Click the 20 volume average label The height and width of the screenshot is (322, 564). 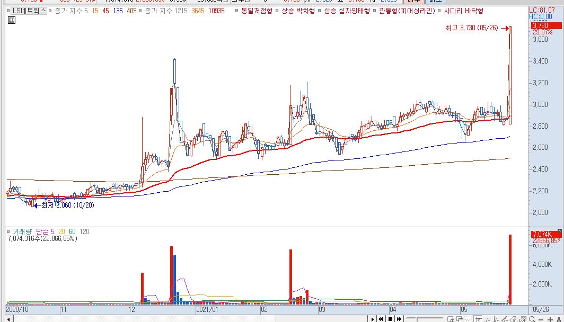[x=61, y=232]
